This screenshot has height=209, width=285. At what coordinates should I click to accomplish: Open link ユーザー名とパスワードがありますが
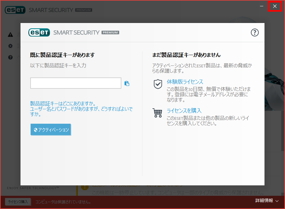tap(81, 111)
